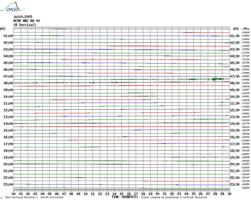Image resolution: width=251 pixels, height=201 pixels.
Task: Click the '07:00' time label on left axis
Action: tap(8, 76)
